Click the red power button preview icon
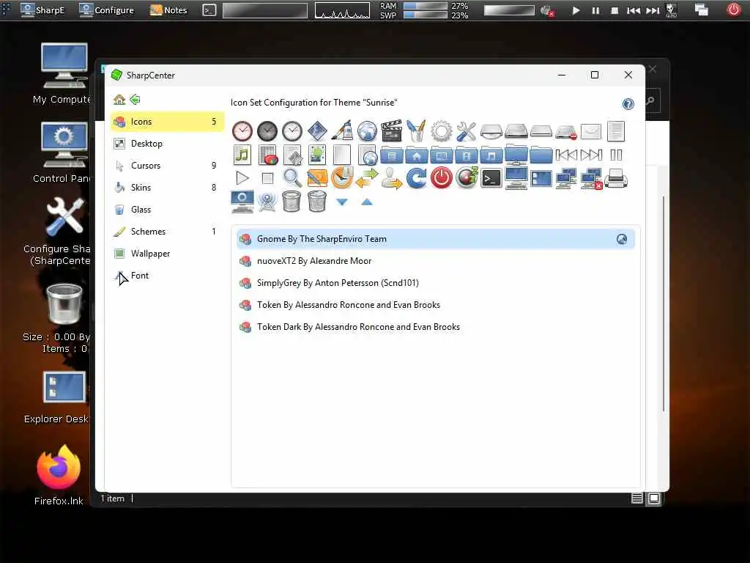The width and height of the screenshot is (750, 563). (441, 178)
